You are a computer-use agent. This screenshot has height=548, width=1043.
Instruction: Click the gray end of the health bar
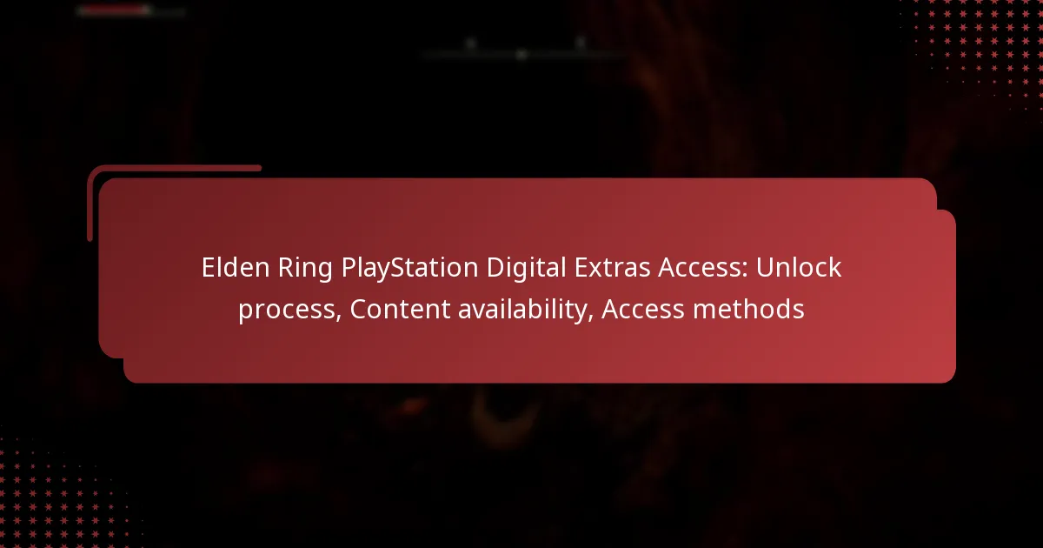[167, 11]
